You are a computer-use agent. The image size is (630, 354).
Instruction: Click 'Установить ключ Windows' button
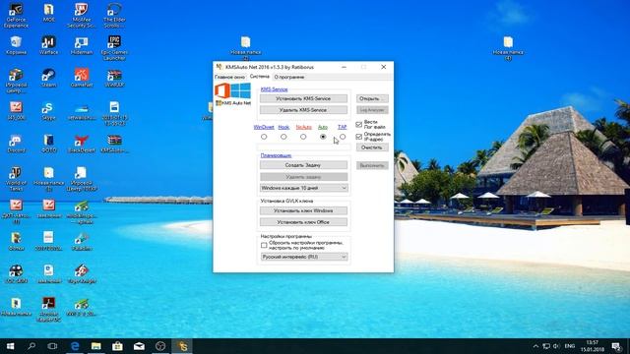click(x=304, y=210)
